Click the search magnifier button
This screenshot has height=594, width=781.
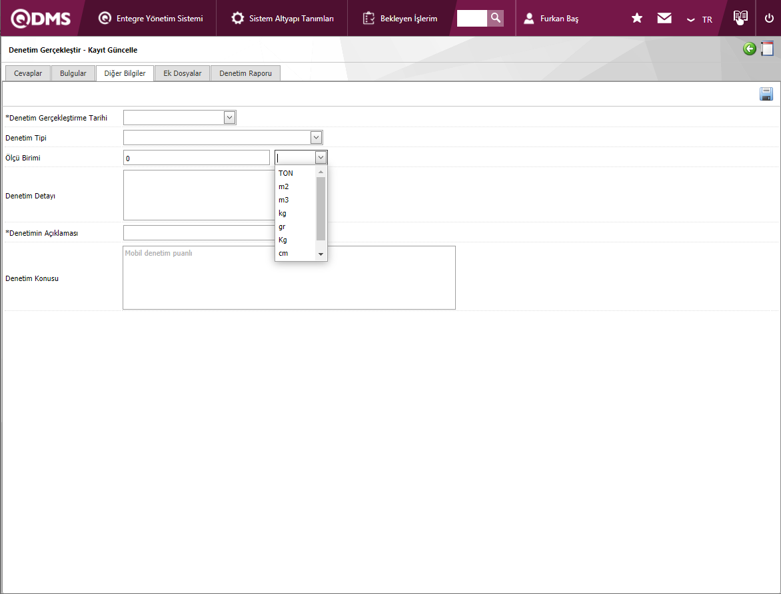click(x=495, y=18)
